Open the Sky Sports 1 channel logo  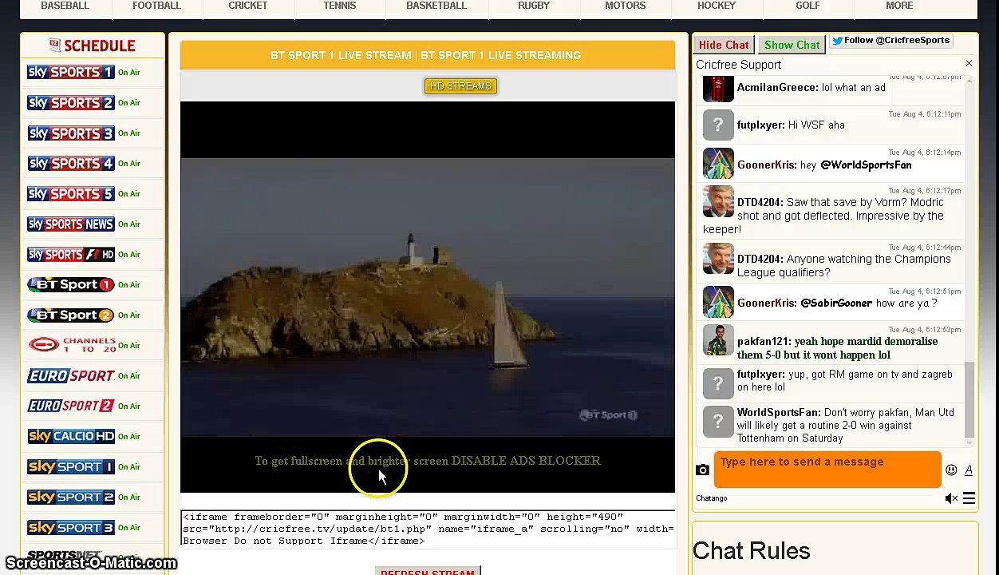71,72
